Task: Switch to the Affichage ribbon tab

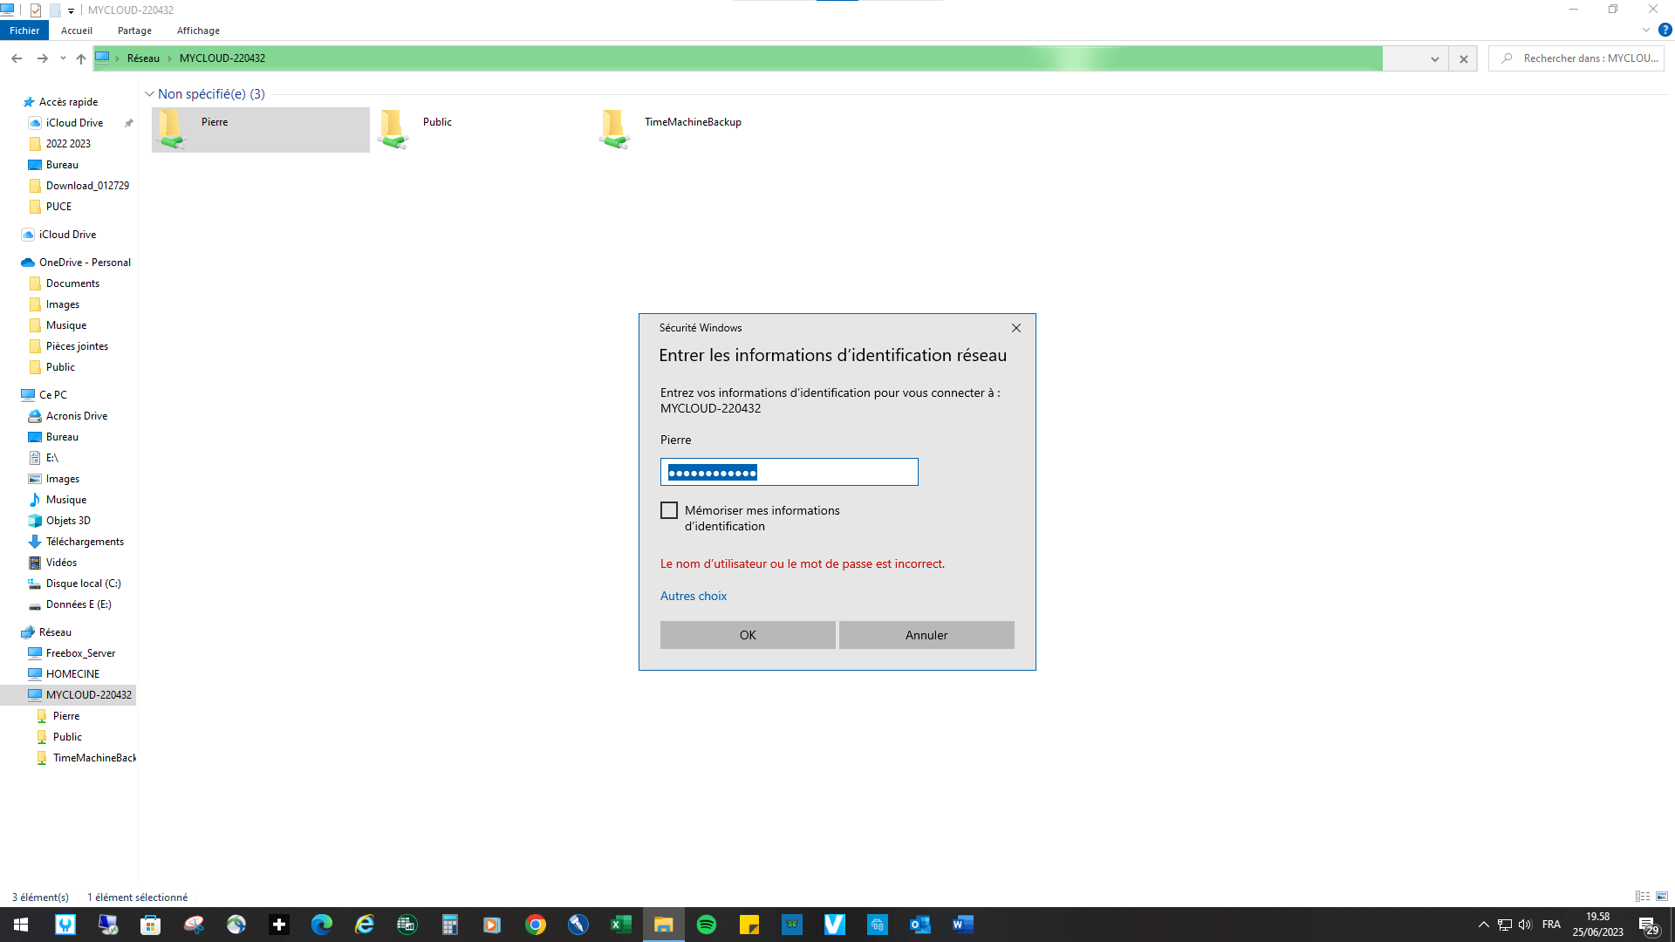Action: click(x=198, y=31)
